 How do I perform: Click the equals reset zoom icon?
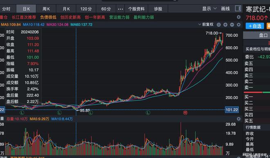[219, 25]
